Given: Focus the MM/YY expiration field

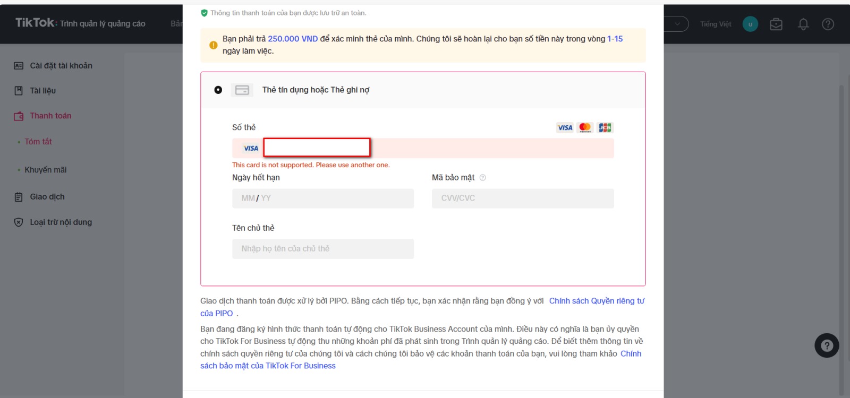Looking at the screenshot, I should pyautogui.click(x=322, y=198).
